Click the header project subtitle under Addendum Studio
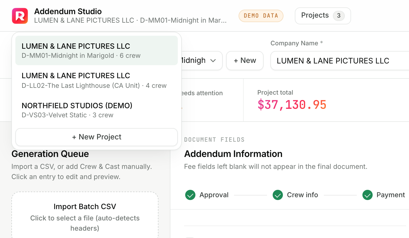Image resolution: width=409 pixels, height=238 pixels. pos(130,20)
